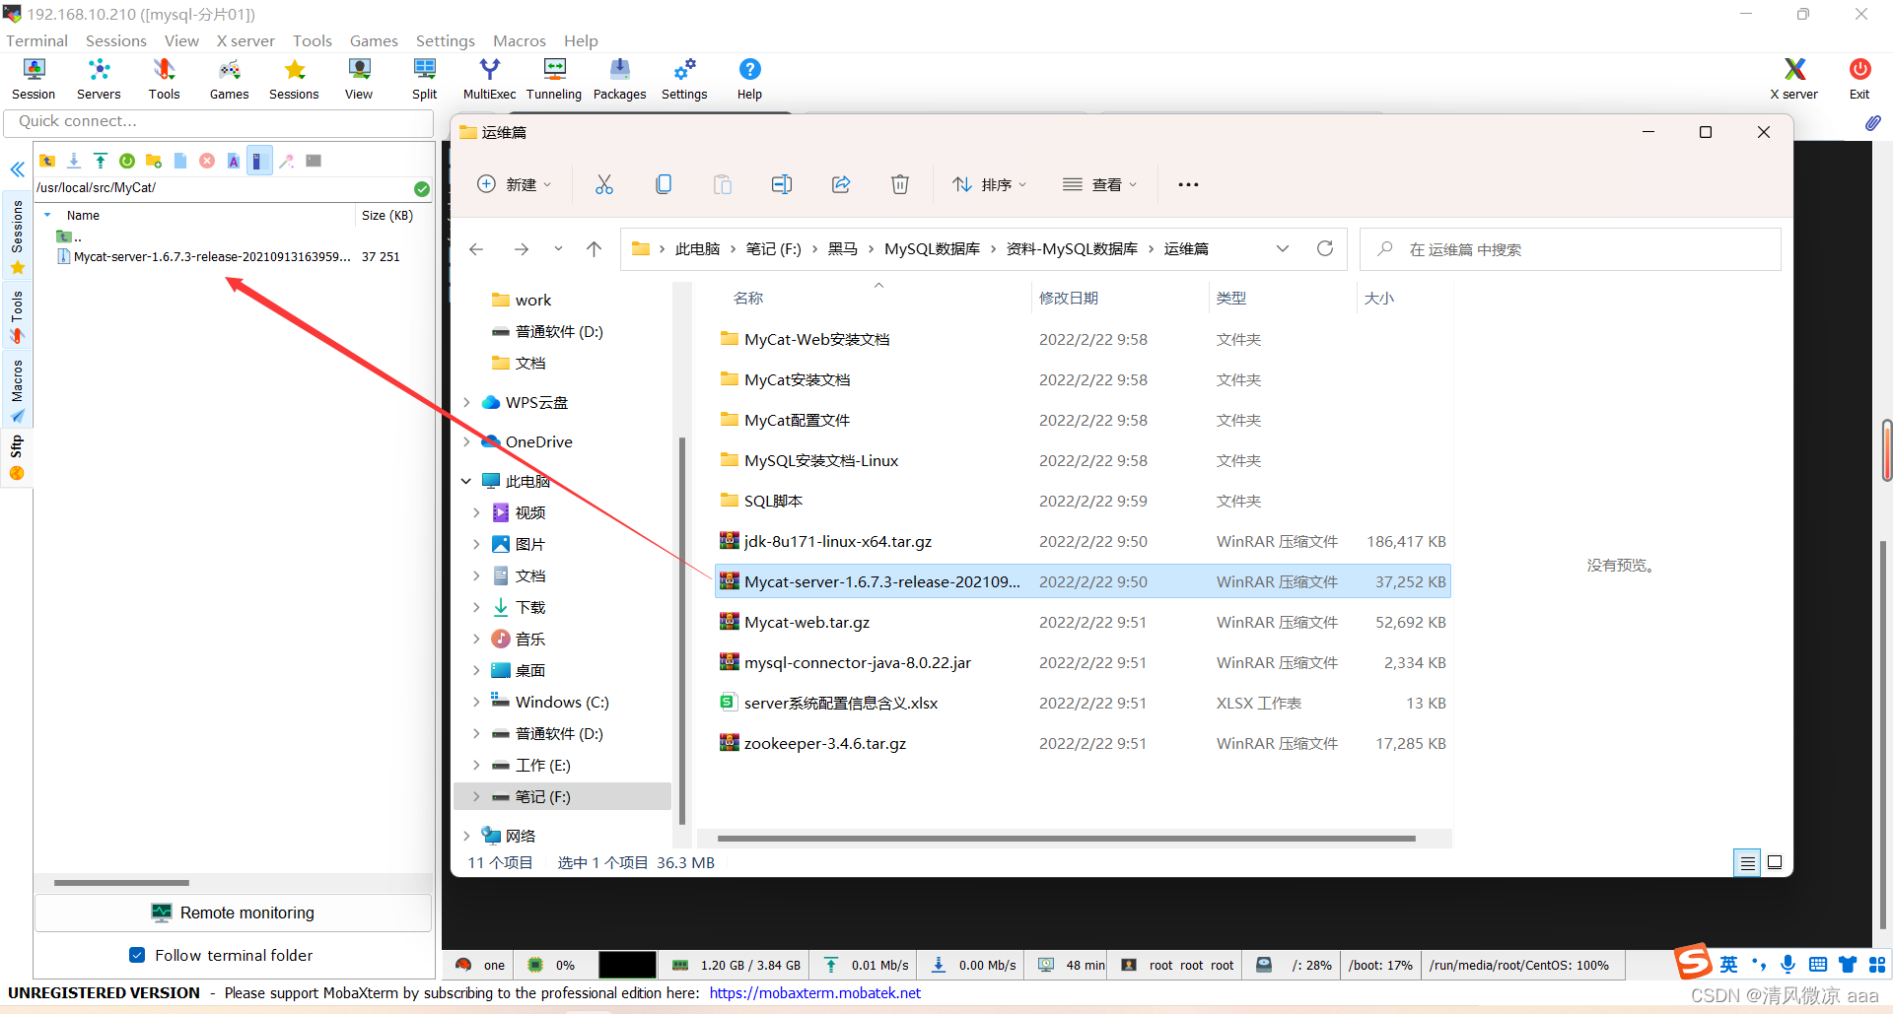
Task: Switch Explorer to large thumbnails view toggle
Action: (1775, 862)
